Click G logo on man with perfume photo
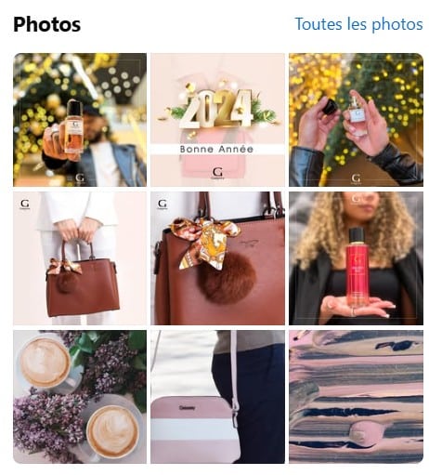 click(x=80, y=178)
